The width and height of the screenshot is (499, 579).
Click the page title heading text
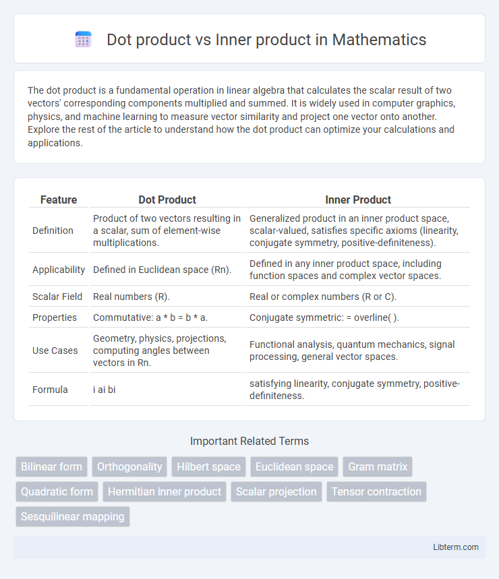coord(266,40)
